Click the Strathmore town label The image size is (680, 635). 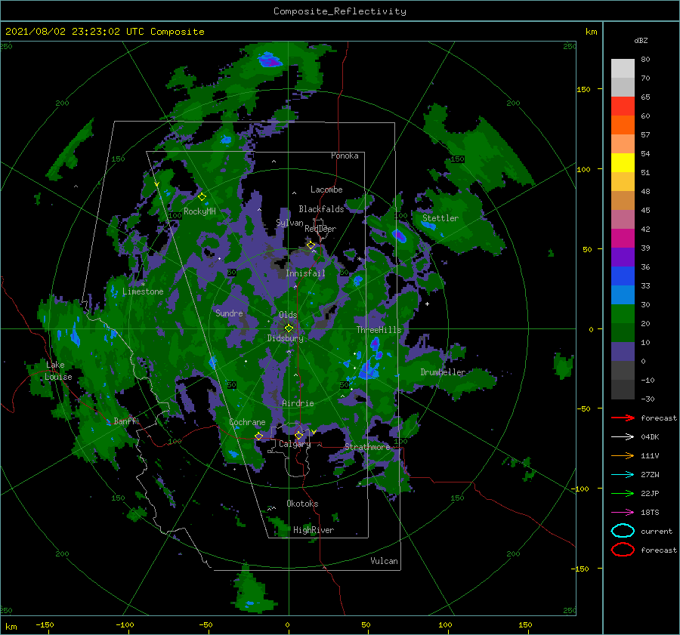[x=368, y=447]
